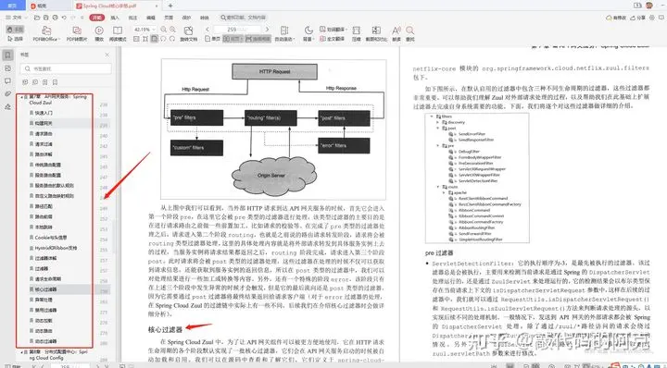The image size is (667, 368).
Task: Collapse the 第7章 API网关服务 chapter bookmark
Action: click(x=21, y=97)
